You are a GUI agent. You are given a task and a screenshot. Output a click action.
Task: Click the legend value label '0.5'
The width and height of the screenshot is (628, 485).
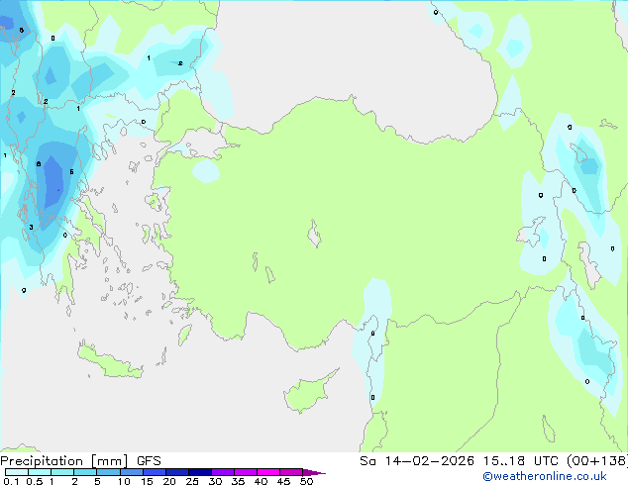(x=35, y=481)
